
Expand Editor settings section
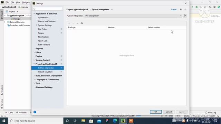tap(34, 52)
